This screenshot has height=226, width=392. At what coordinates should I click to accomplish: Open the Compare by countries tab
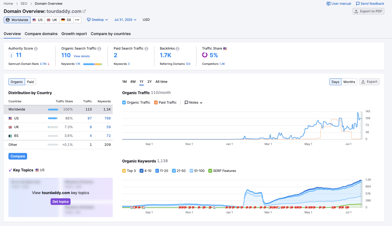click(x=111, y=34)
